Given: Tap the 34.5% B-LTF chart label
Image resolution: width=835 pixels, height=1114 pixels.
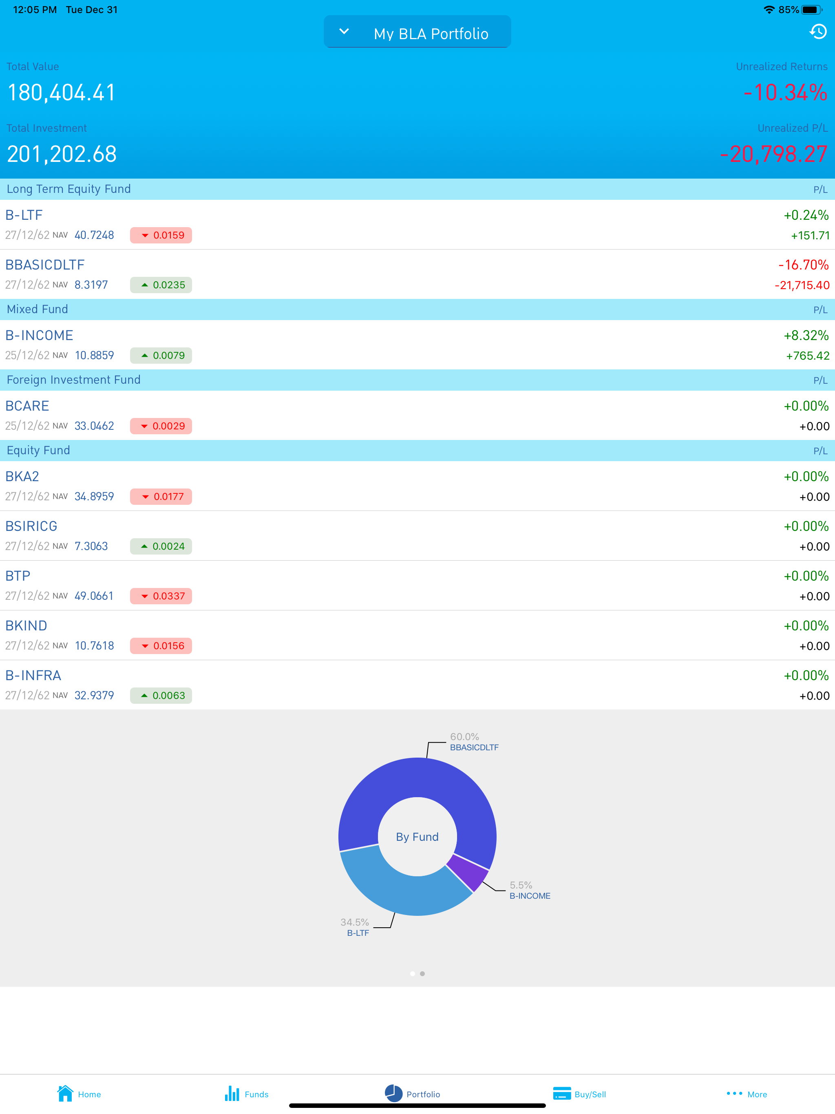Looking at the screenshot, I should (x=355, y=927).
